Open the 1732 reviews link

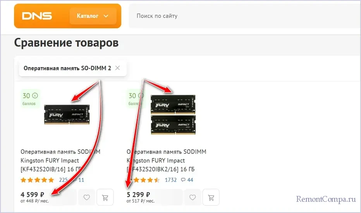(x=170, y=180)
